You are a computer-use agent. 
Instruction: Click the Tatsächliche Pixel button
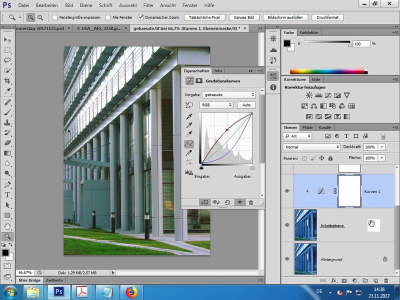(x=205, y=17)
